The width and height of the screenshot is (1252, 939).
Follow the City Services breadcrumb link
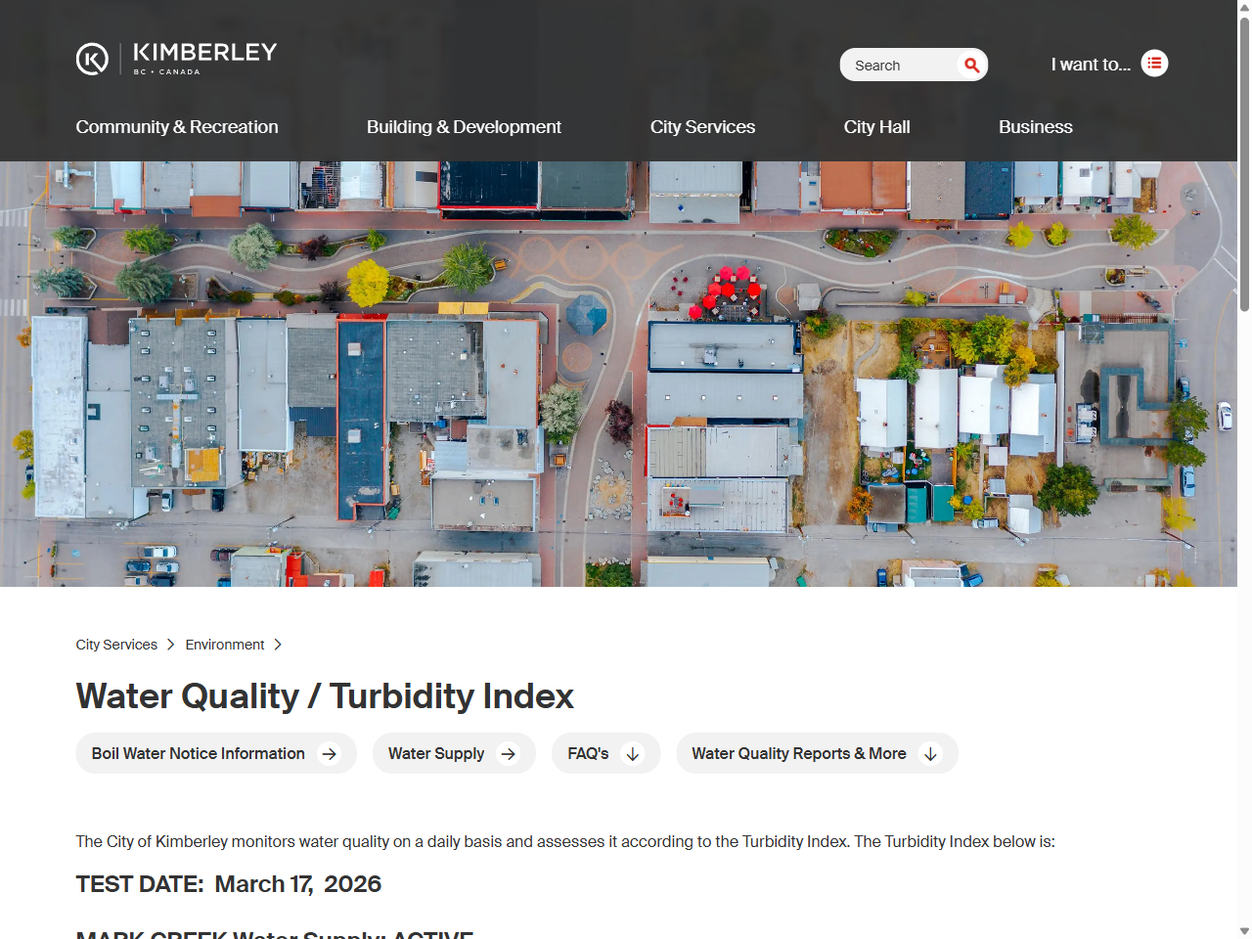coord(116,645)
